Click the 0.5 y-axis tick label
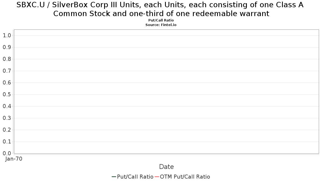This screenshot has height=181, width=322. tap(6, 94)
